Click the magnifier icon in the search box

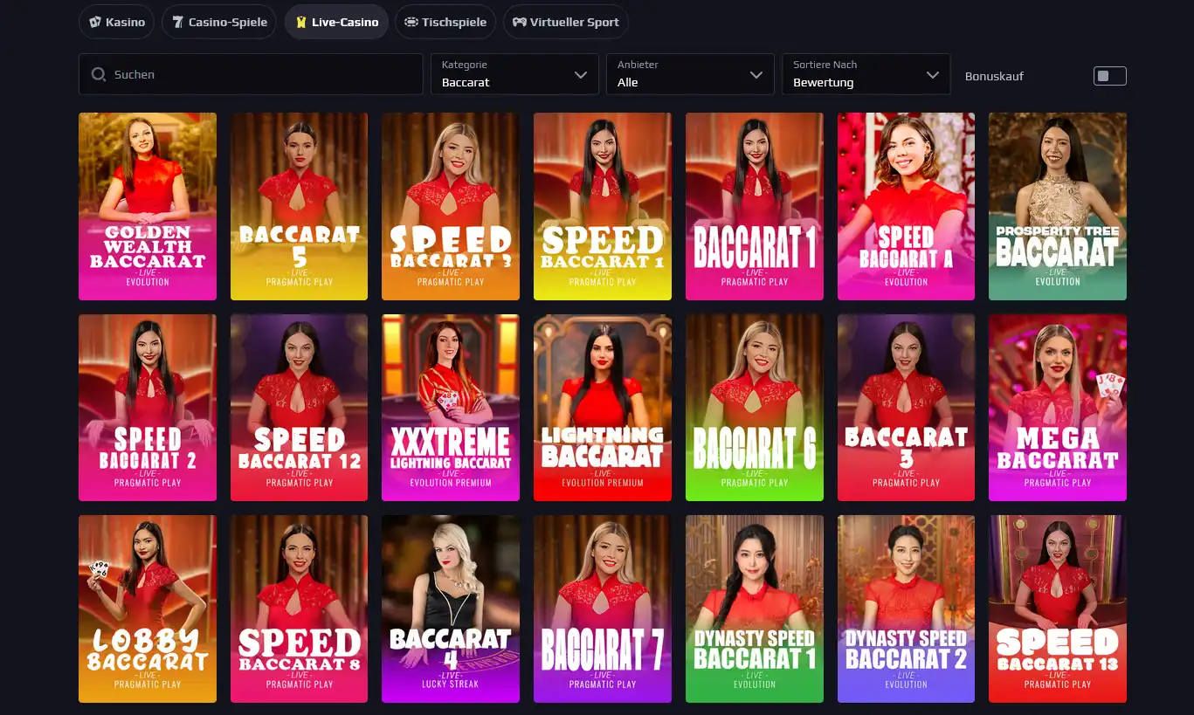point(99,74)
